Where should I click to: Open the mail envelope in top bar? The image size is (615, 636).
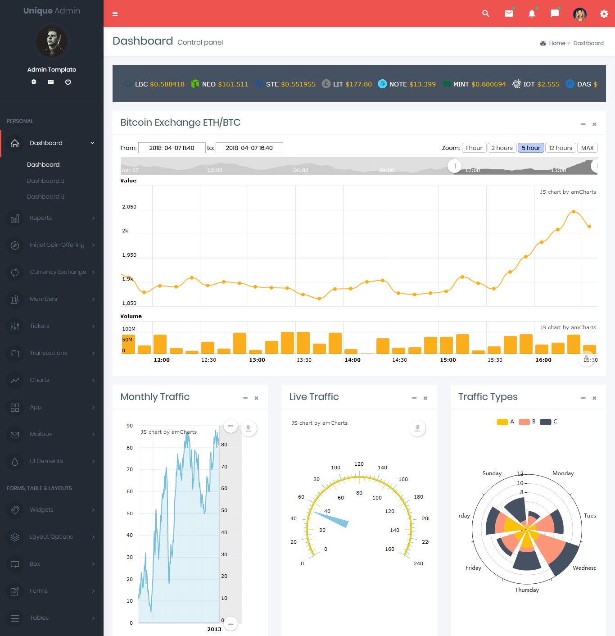509,14
